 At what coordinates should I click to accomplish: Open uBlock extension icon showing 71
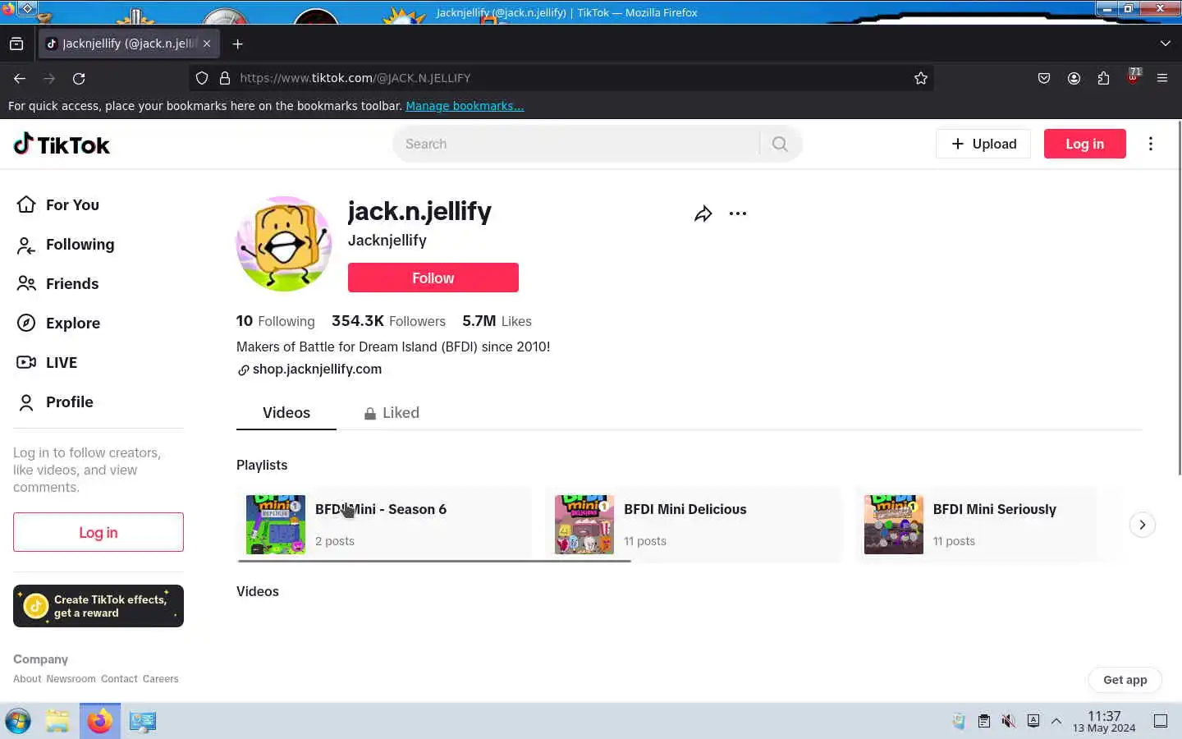click(x=1134, y=76)
